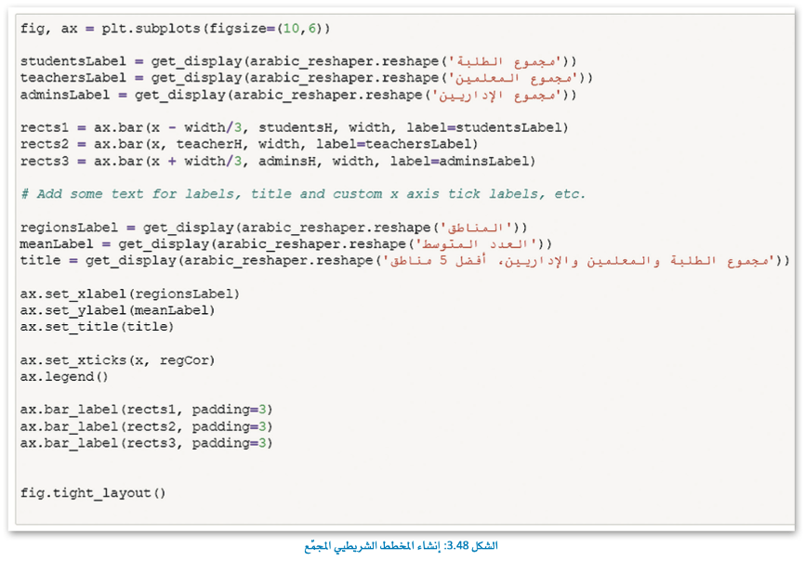Screen dimensions: 805x561
Task: Place cursor on studentsLabel assignment line
Action: pos(298,61)
